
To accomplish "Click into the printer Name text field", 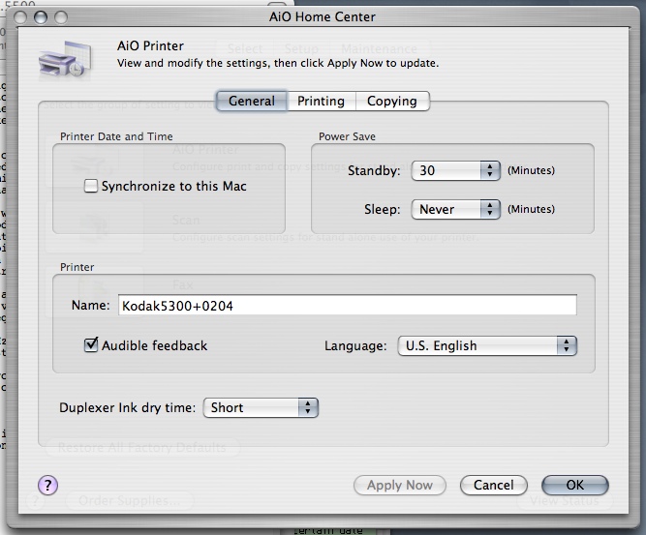I will (x=347, y=306).
